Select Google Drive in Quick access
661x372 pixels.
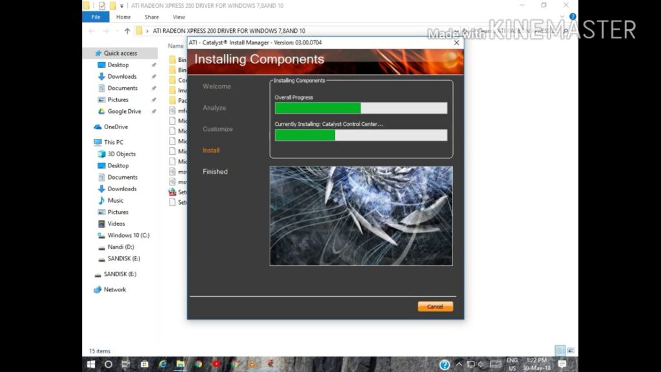point(124,111)
